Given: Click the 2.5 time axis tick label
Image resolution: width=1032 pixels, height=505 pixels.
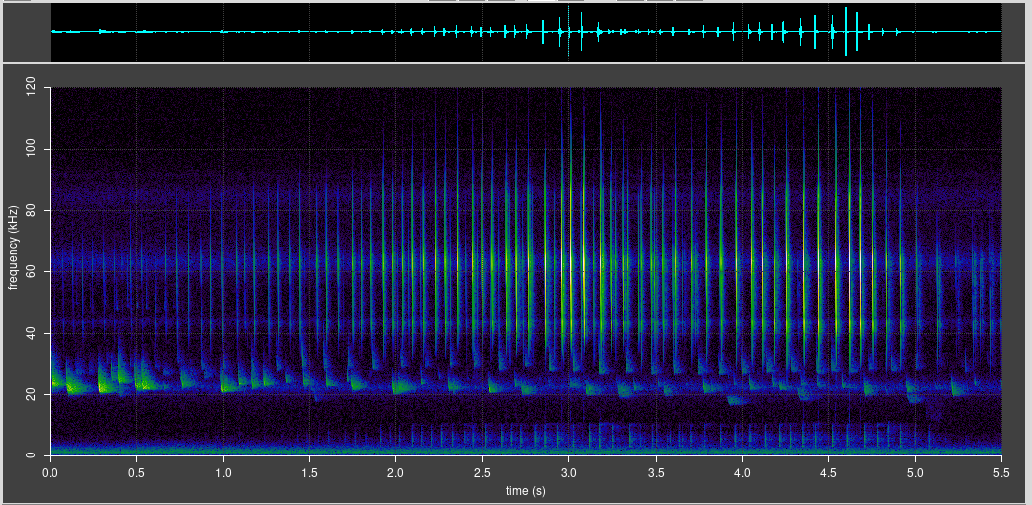Looking at the screenshot, I should click(x=482, y=473).
